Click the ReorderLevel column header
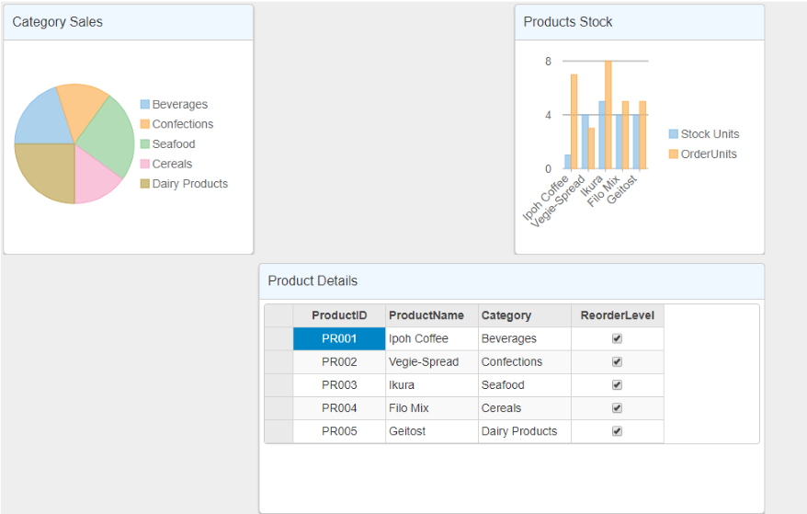This screenshot has height=514, width=807. click(x=617, y=315)
